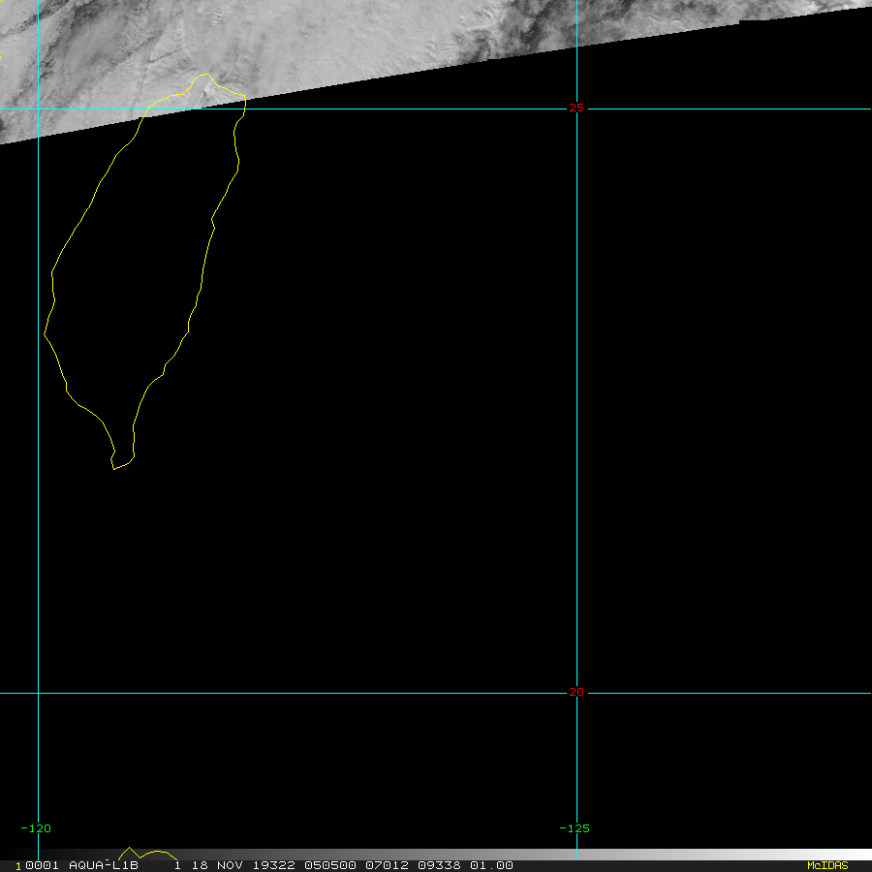Click the red 25 latitude label

[x=576, y=108]
